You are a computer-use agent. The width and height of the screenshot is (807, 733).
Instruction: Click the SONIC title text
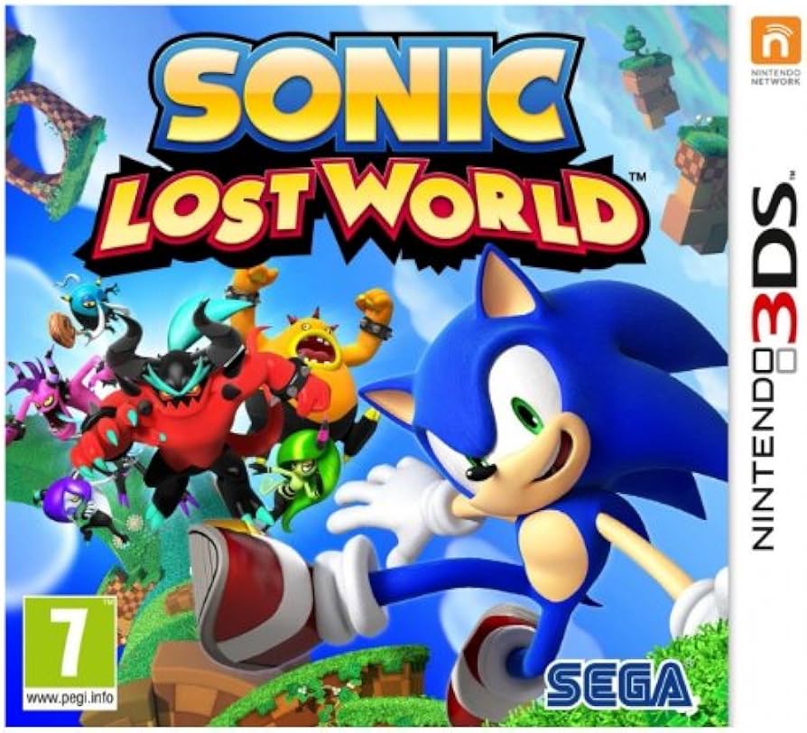[361, 97]
